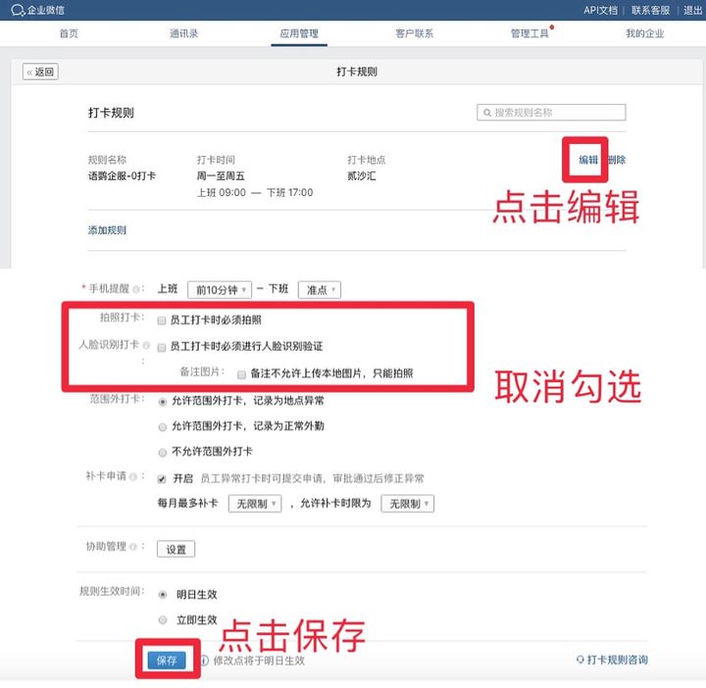Switch to the 通讯录 tab
This screenshot has height=688, width=706.
(183, 33)
